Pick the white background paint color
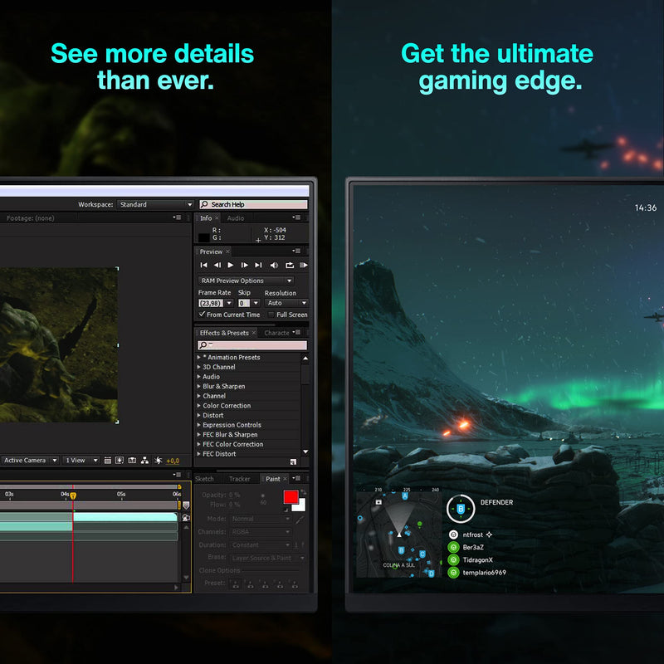Screen dimensions: 664x664 pyautogui.click(x=301, y=506)
